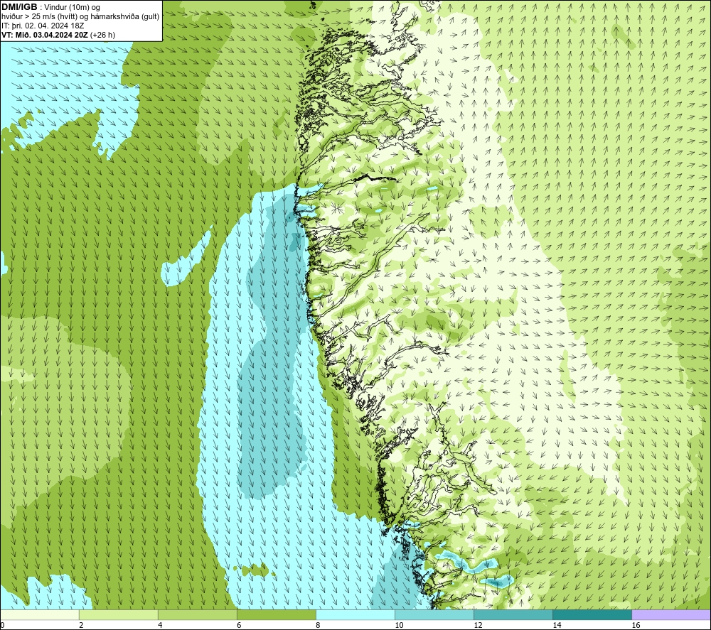
Task: Click the scale label '8'
Action: pos(318,626)
